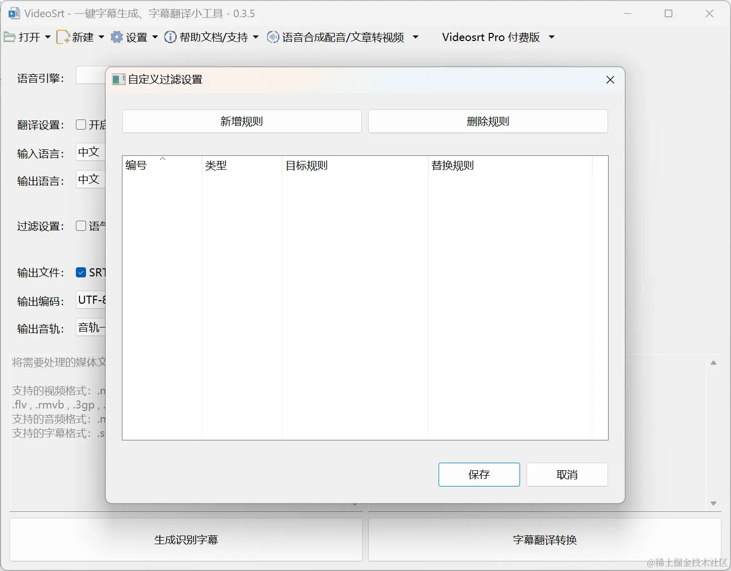The image size is (731, 571).
Task: Open the 新建 menu
Action: coord(83,37)
